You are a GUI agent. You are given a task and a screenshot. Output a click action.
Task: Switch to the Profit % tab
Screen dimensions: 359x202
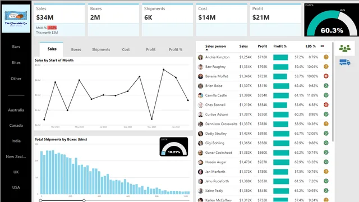tap(176, 49)
